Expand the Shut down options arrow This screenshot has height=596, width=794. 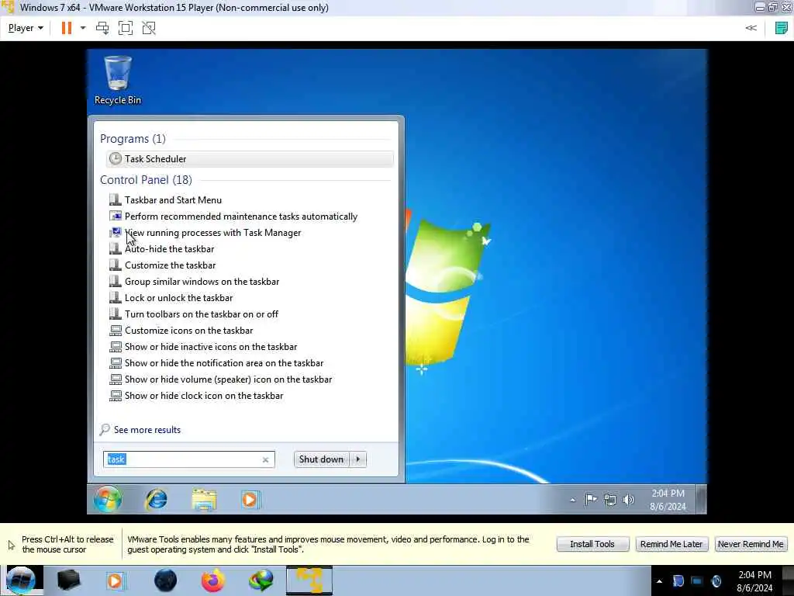[x=358, y=459]
